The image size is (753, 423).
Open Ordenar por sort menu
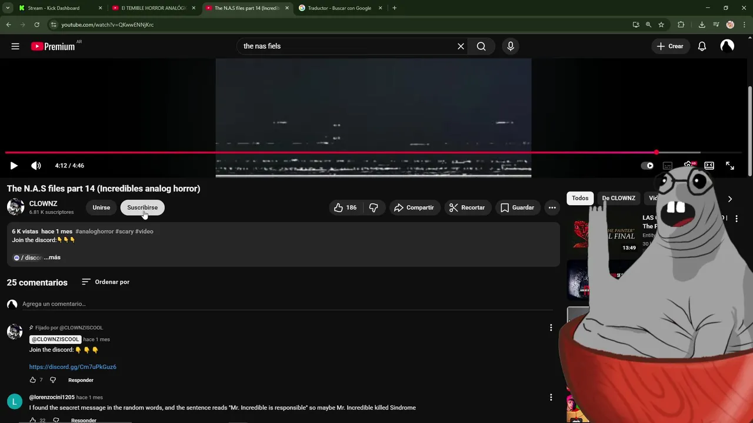tap(105, 282)
